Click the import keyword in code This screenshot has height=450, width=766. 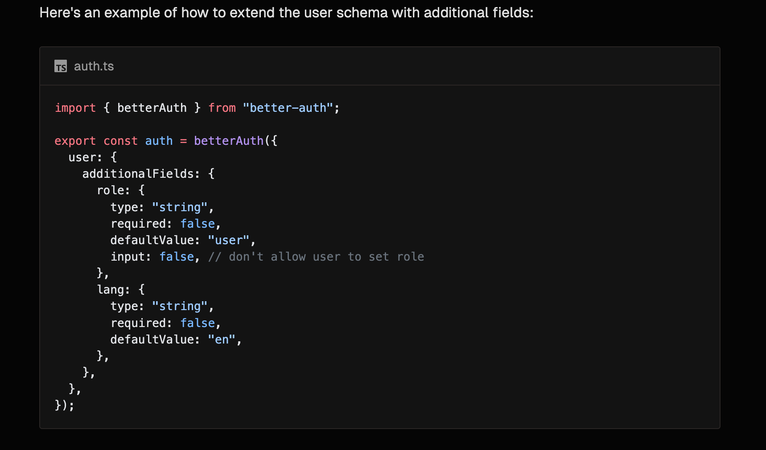point(75,108)
